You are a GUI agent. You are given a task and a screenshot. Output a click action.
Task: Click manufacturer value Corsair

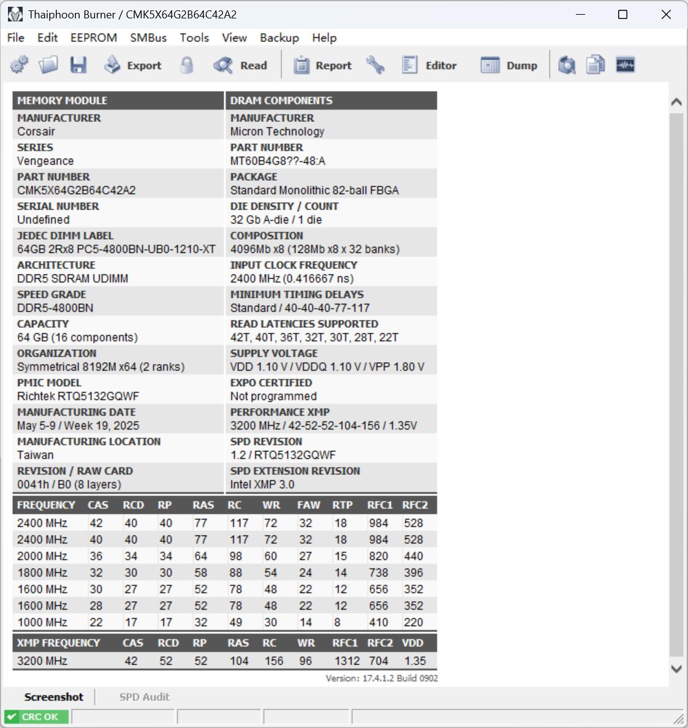36,131
